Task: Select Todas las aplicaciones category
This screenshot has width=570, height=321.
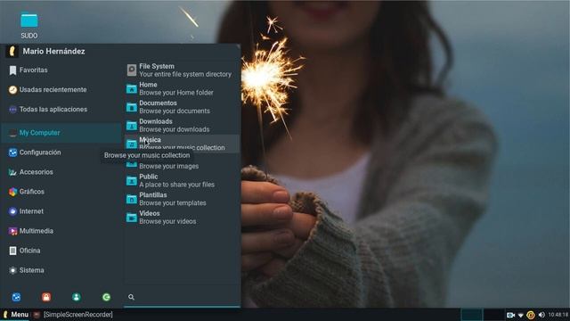Action: coord(61,109)
